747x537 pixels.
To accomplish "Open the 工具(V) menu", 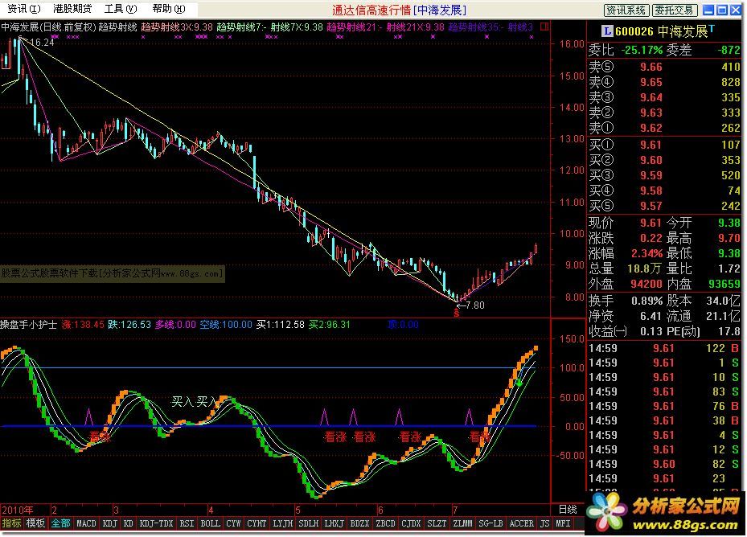I will pyautogui.click(x=121, y=8).
